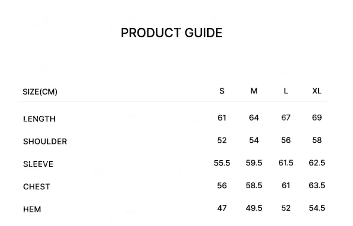
Task: Click the PRODUCT GUIDE heading
Action: (x=172, y=33)
